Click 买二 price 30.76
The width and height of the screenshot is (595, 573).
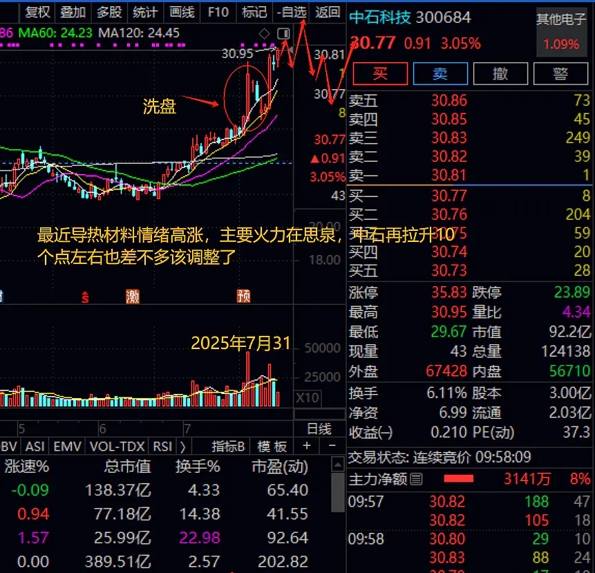449,214
